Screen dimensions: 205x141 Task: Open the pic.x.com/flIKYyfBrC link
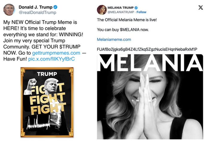51,59
